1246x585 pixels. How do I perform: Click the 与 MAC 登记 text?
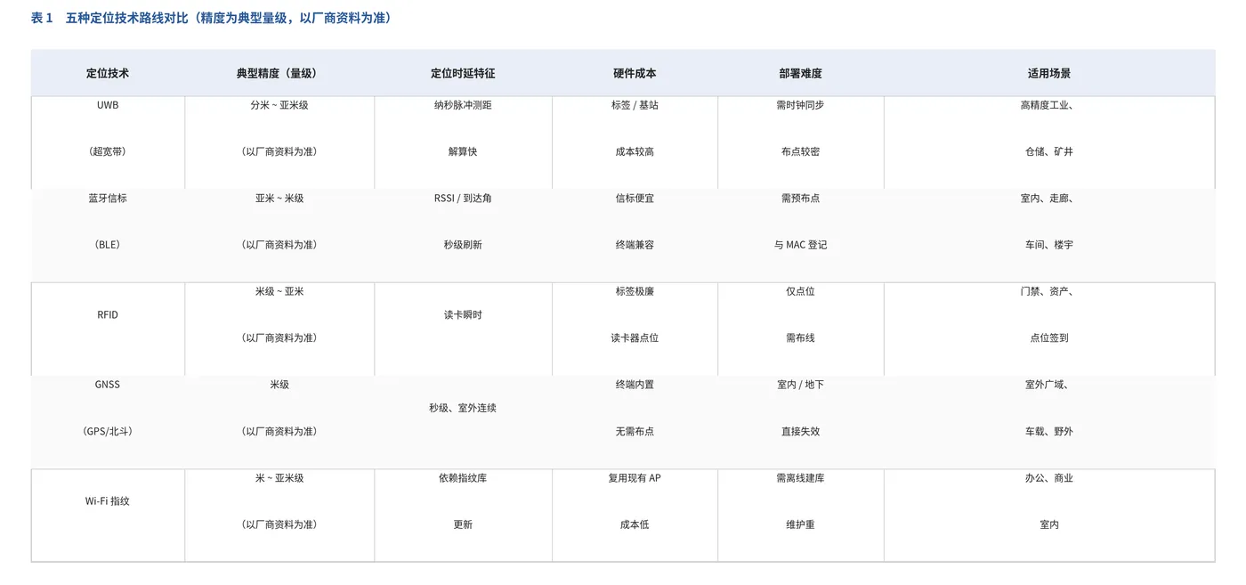[x=800, y=245]
